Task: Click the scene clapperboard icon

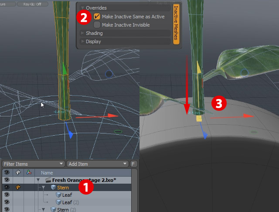Action: (48, 180)
